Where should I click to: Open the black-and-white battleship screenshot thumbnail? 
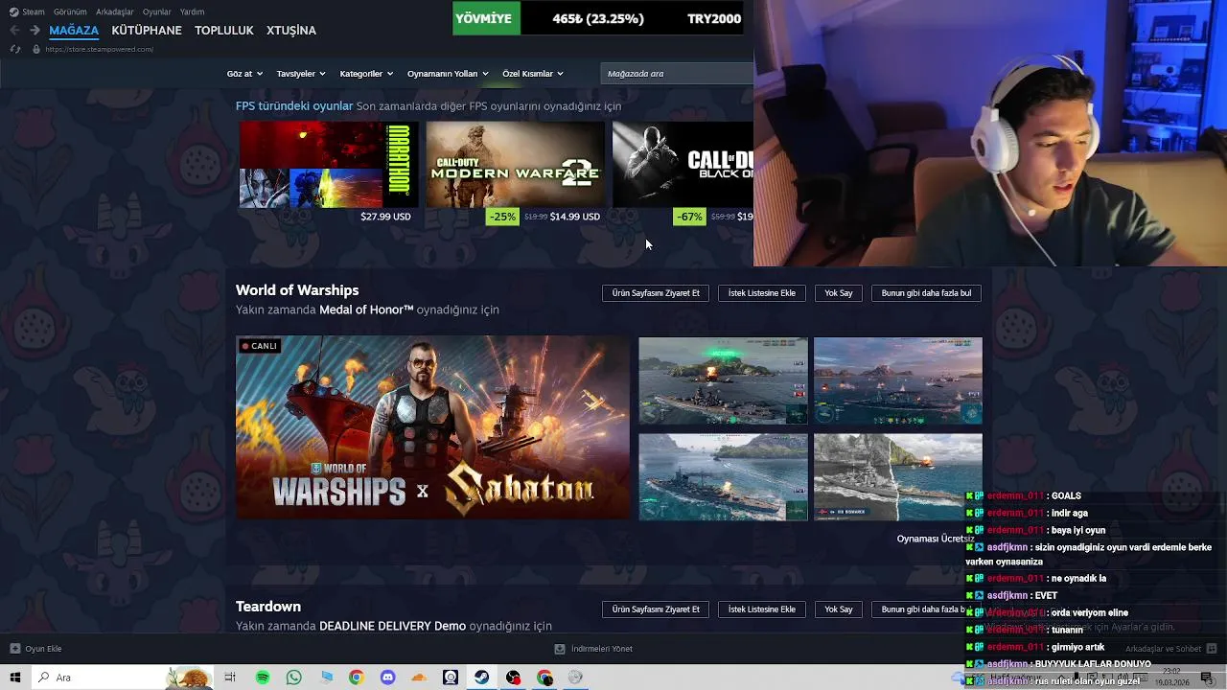tap(897, 477)
